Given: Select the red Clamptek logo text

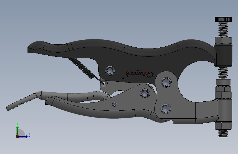Looking at the screenshot, I should point(140,74).
